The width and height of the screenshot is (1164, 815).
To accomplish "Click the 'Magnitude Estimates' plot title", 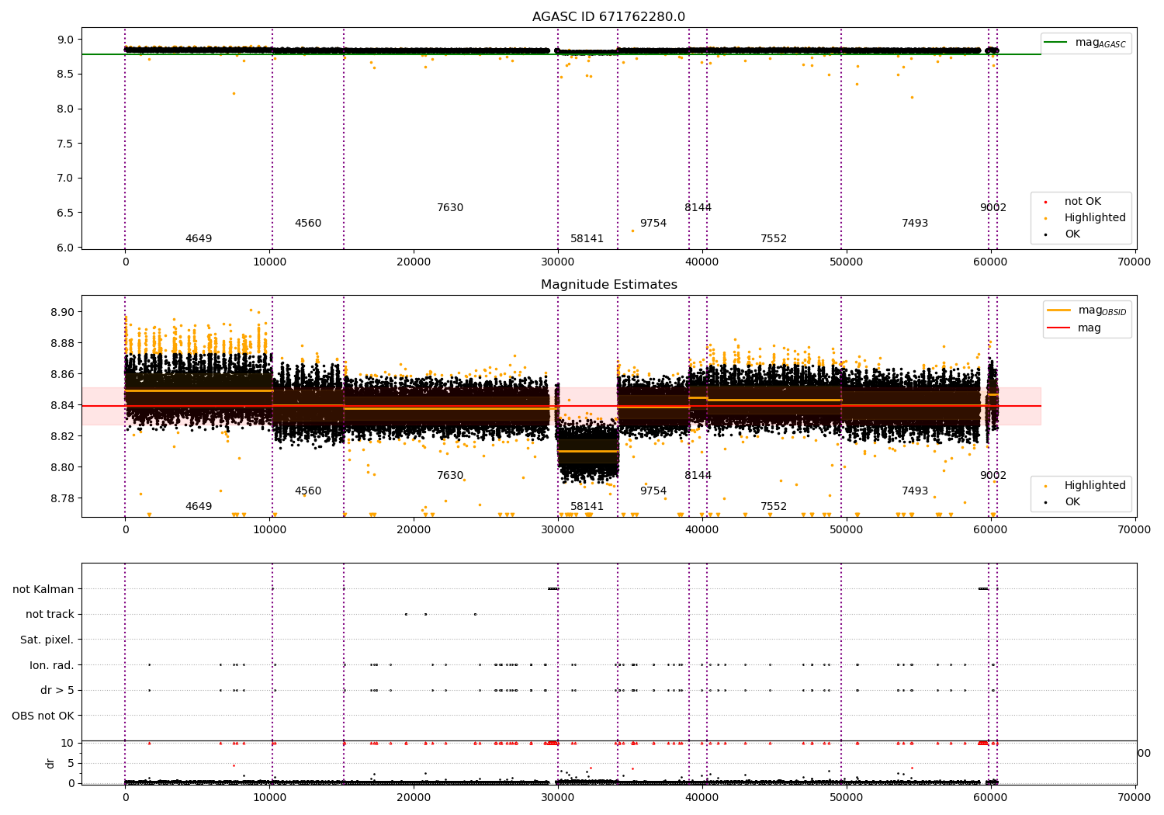I will (608, 285).
